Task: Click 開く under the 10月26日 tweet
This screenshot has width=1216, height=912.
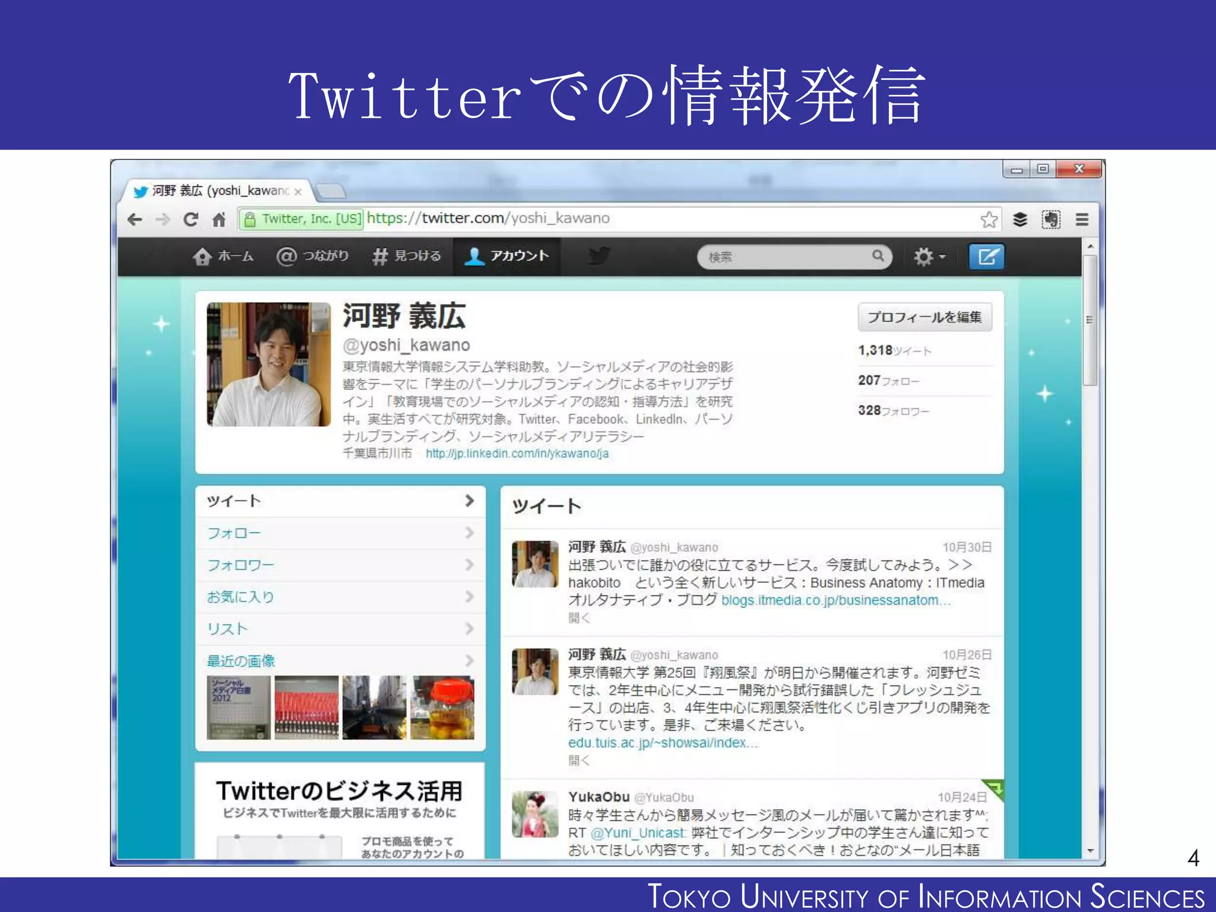Action: click(579, 761)
